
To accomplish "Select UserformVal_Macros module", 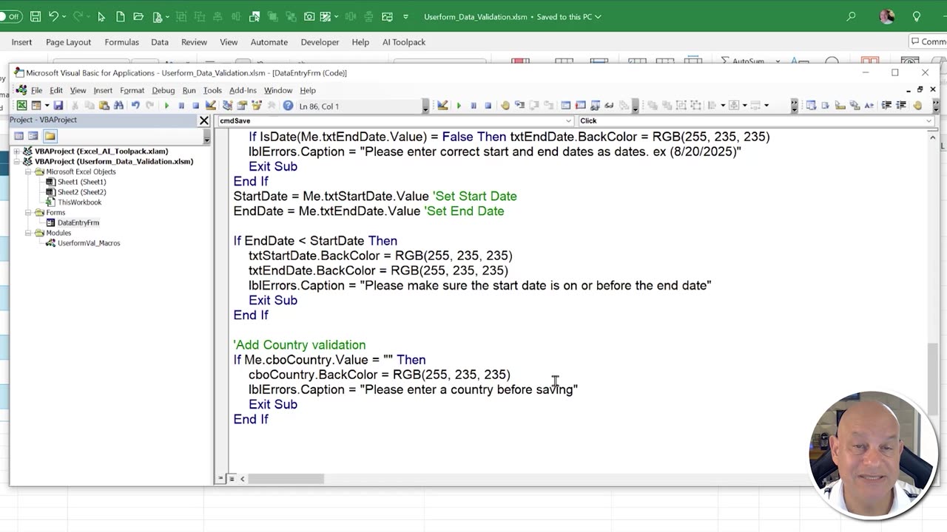I will [x=88, y=243].
